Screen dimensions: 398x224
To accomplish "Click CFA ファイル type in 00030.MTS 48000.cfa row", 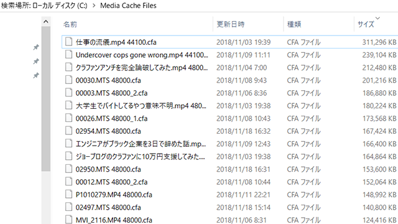I will [304, 80].
